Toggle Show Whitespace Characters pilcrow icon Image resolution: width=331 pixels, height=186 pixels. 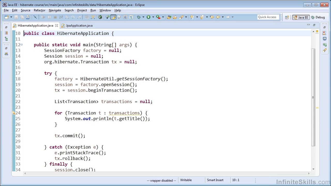click(131, 17)
